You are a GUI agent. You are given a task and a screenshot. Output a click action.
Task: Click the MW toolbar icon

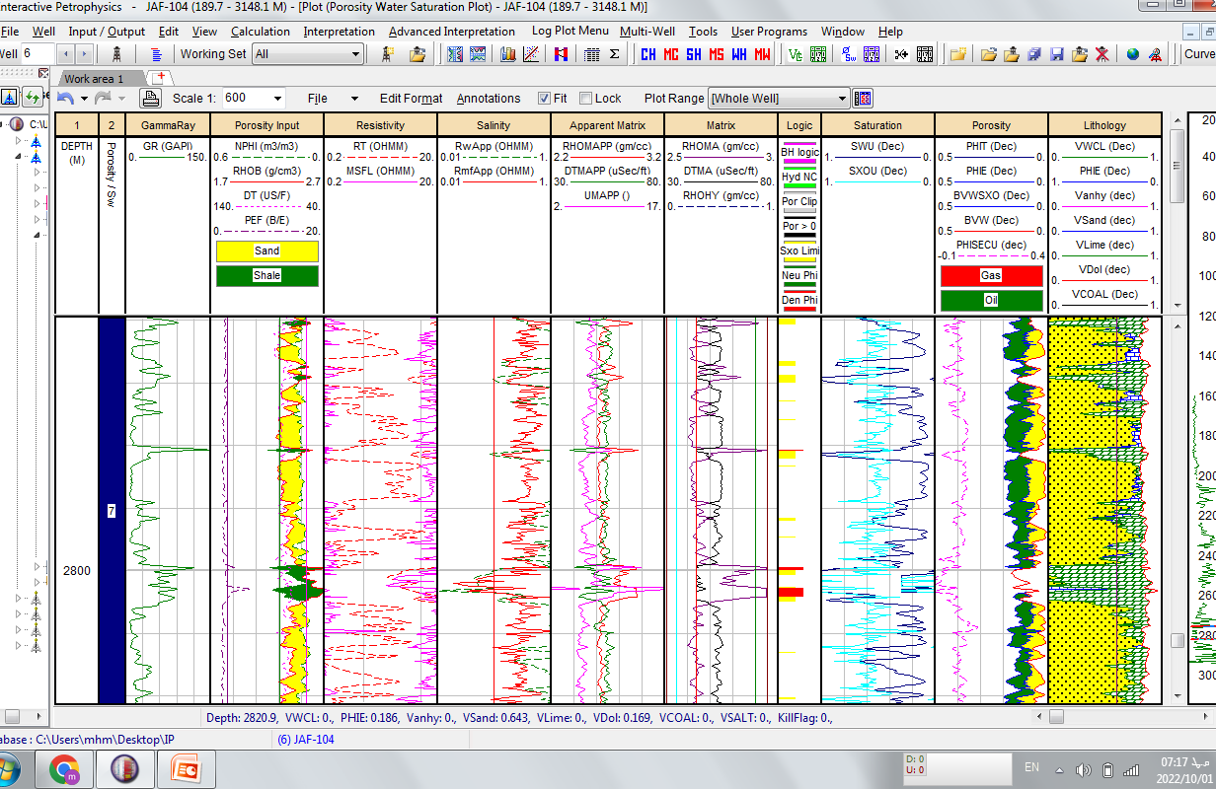[x=762, y=54]
